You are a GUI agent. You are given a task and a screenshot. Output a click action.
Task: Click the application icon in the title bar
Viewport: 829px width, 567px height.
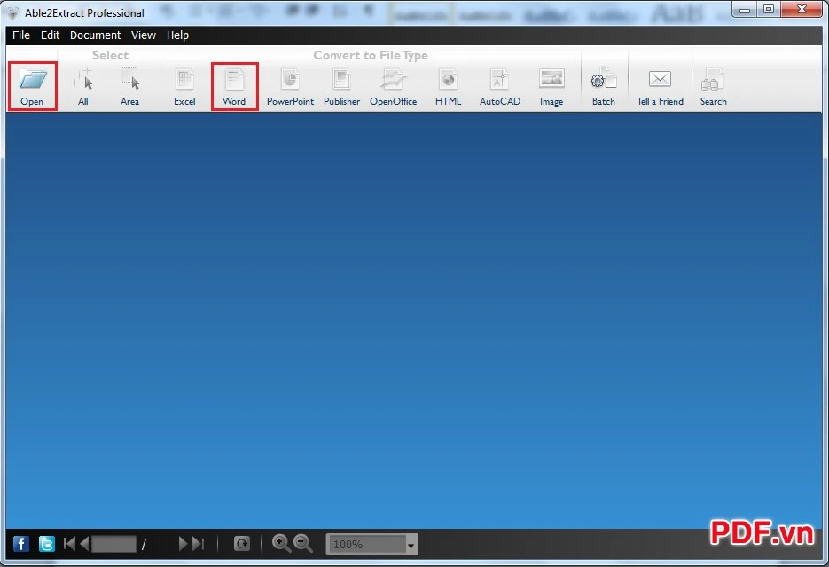(x=13, y=12)
